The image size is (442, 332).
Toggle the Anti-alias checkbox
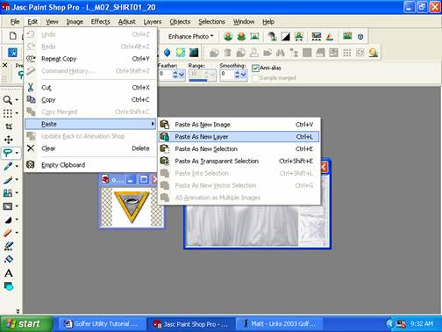255,68
